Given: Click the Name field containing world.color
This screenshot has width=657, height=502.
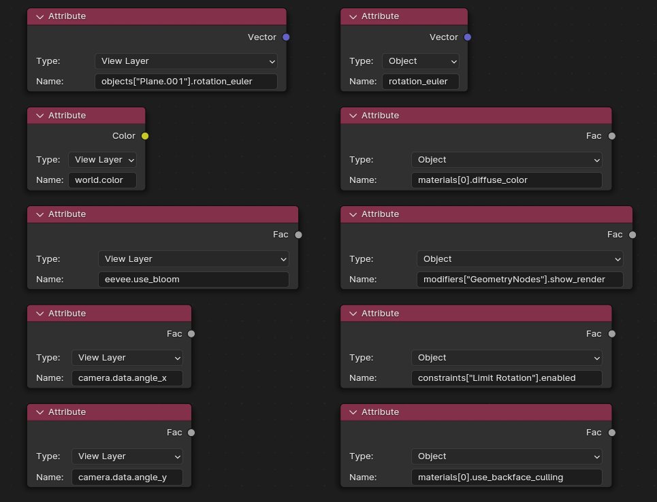Looking at the screenshot, I should point(102,180).
